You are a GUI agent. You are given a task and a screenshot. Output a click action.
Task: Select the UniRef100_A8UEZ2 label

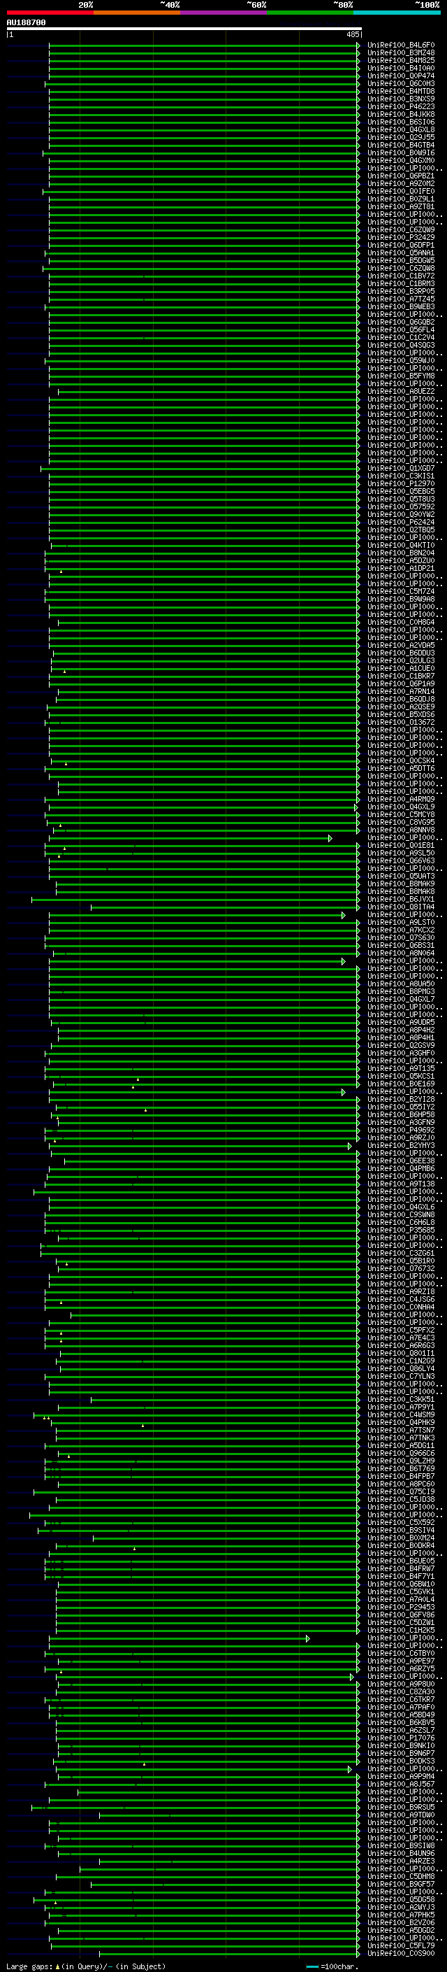tap(401, 391)
